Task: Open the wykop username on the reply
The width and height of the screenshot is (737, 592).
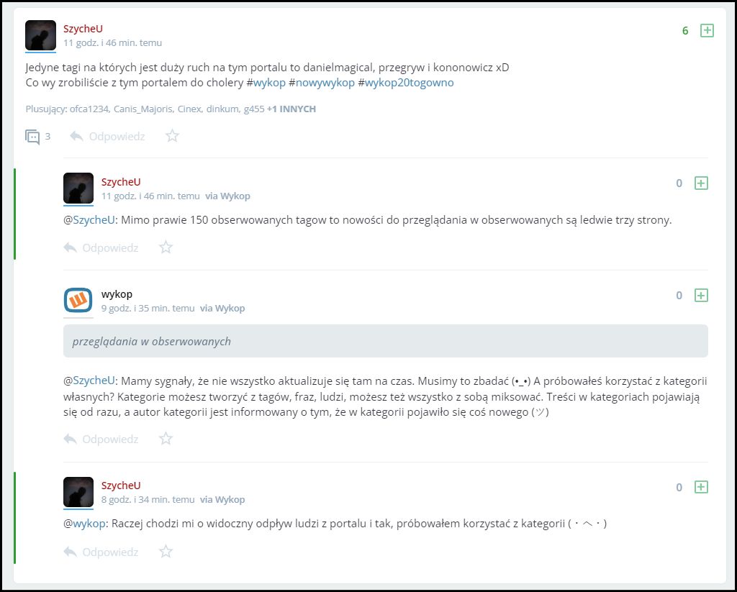Action: (x=117, y=294)
